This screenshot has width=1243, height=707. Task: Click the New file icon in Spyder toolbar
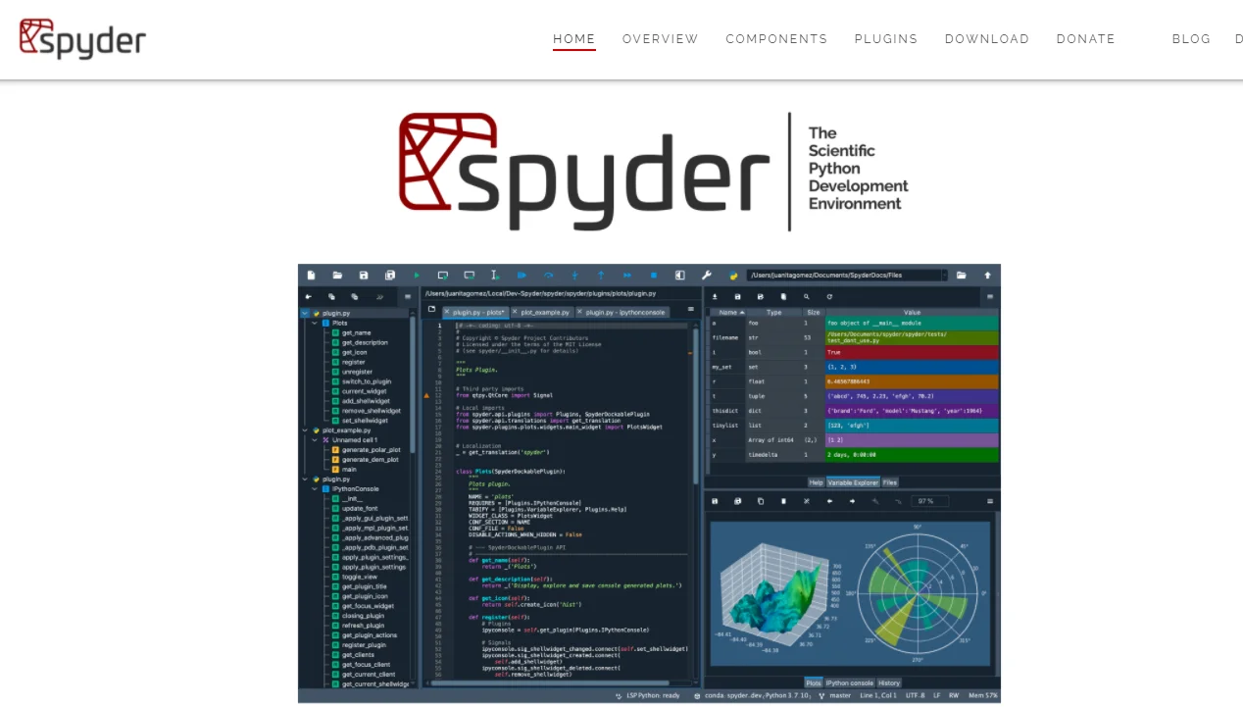click(x=311, y=276)
